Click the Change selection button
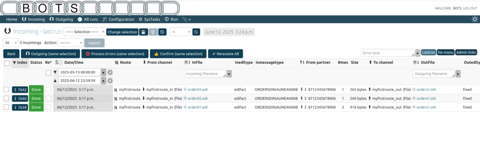Viewport: 480px width, 152px height. [x=122, y=32]
